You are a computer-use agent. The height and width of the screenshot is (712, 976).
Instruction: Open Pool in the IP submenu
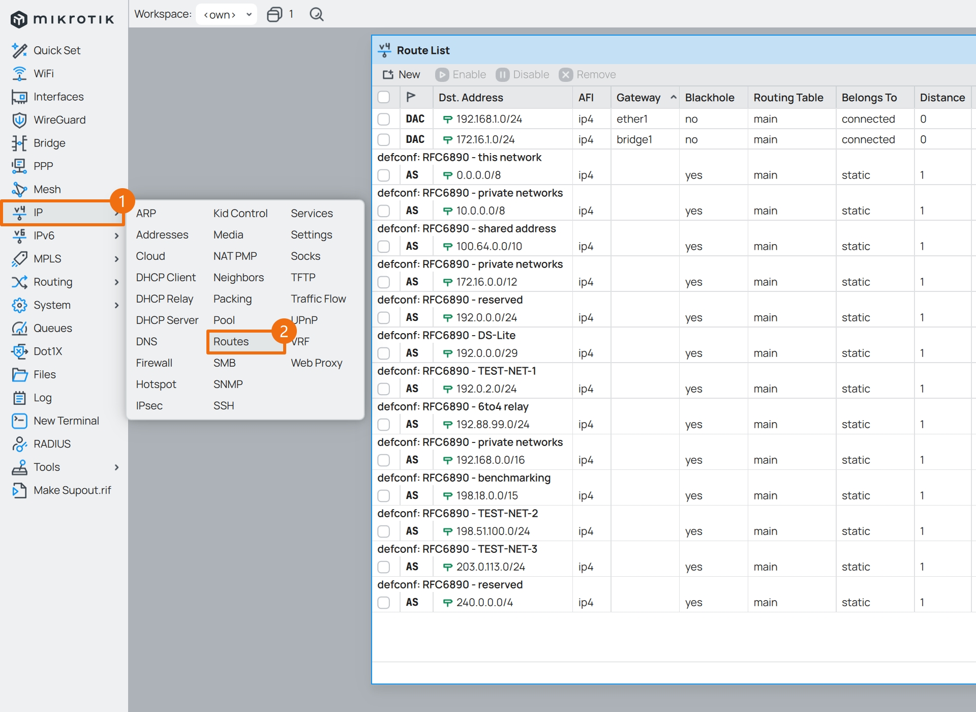pyautogui.click(x=224, y=320)
